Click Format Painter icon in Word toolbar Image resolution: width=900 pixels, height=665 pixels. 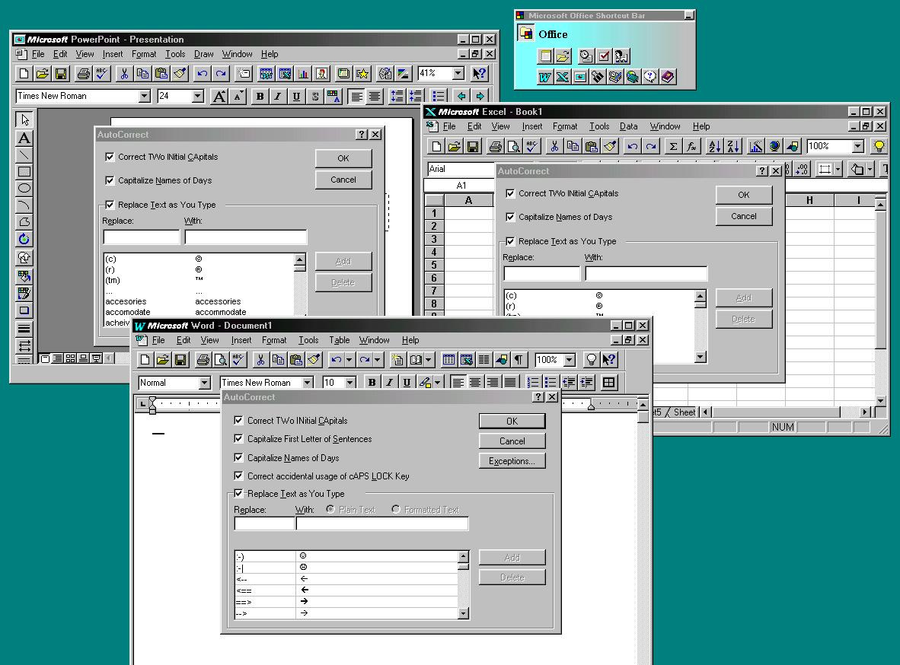314,360
